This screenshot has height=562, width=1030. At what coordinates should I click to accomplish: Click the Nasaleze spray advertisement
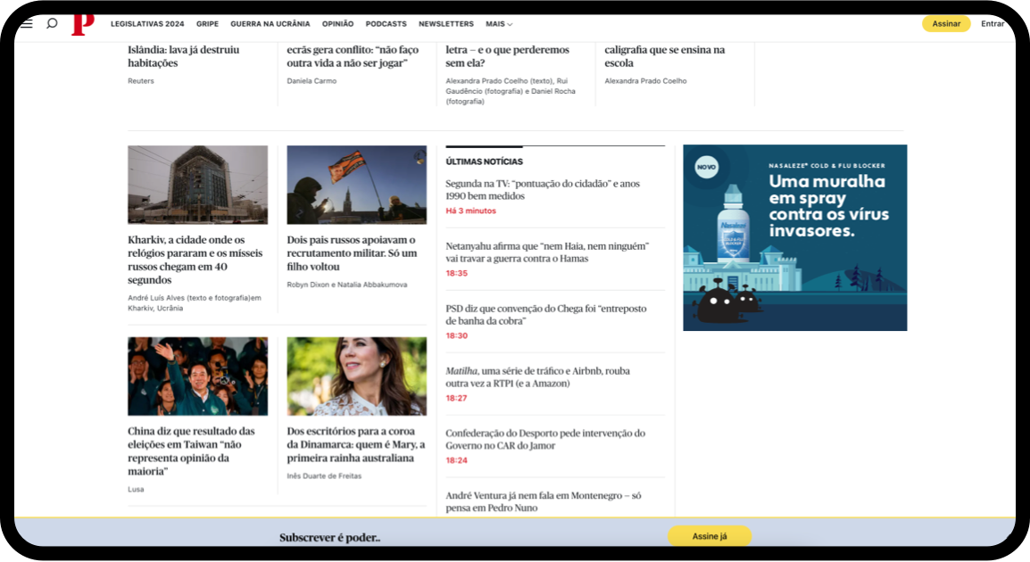point(794,237)
